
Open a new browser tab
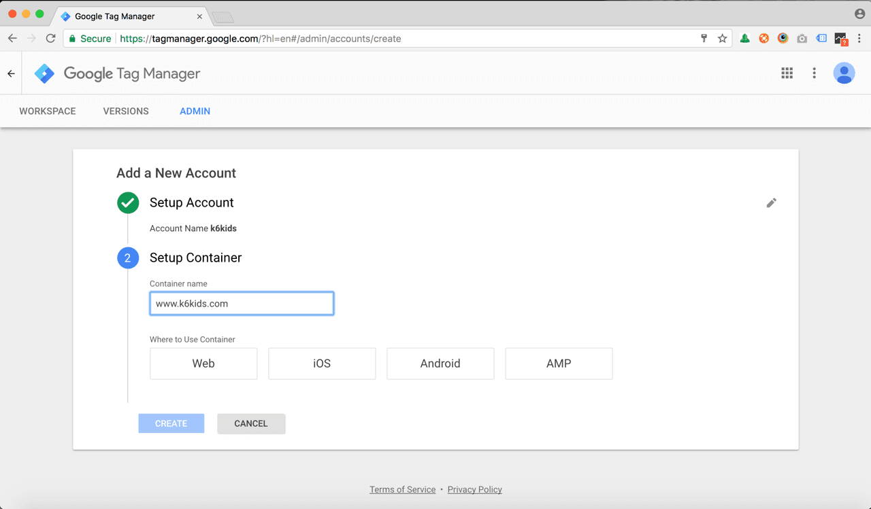[223, 17]
